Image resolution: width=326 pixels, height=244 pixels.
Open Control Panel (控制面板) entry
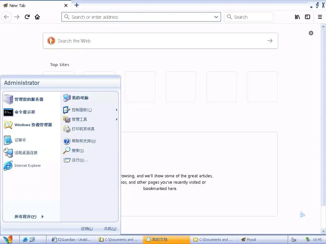(x=90, y=110)
